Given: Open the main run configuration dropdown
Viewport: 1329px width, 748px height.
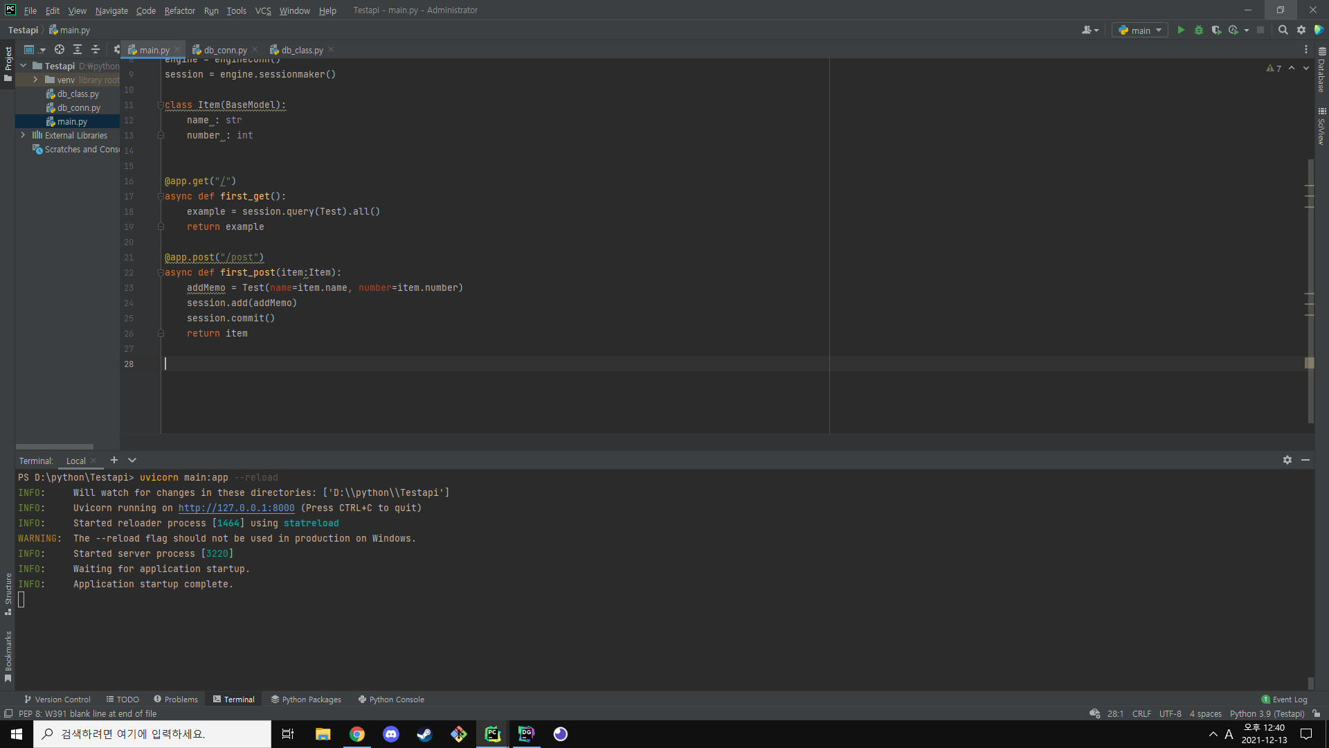Looking at the screenshot, I should click(1140, 30).
